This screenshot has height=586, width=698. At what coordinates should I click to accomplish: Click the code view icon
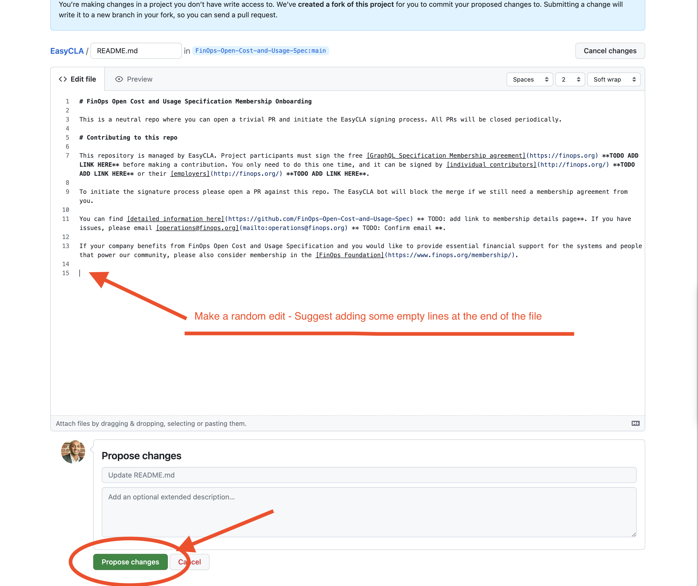pos(63,79)
